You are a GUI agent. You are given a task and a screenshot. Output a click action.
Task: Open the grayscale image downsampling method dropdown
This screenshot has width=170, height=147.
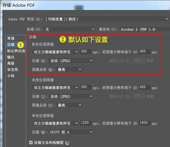pos(56,87)
